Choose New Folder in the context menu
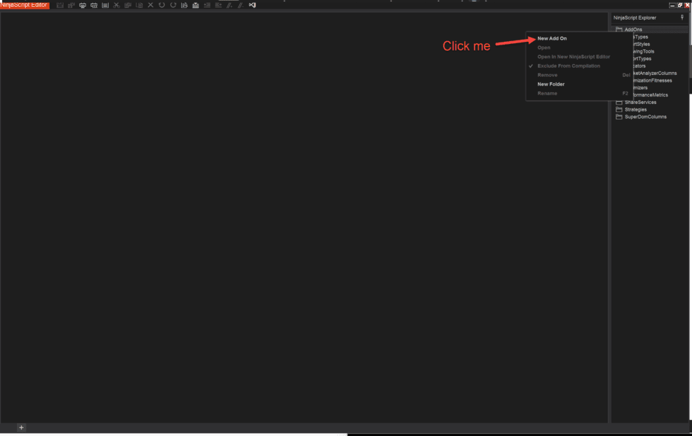The height and width of the screenshot is (436, 692). (x=551, y=84)
